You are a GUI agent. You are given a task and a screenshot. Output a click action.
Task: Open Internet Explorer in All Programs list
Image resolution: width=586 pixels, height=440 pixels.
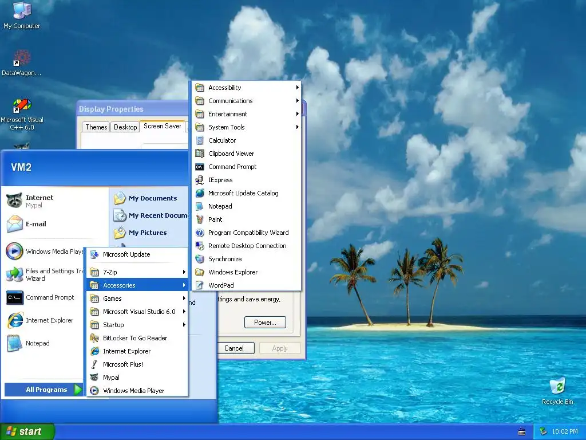137,351
